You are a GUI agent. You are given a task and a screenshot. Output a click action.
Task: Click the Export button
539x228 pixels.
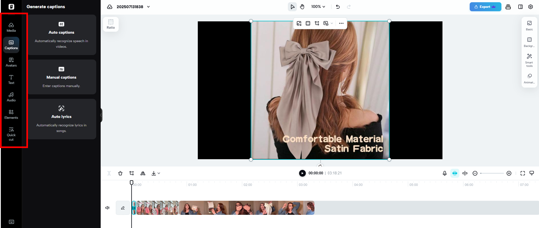pos(485,7)
